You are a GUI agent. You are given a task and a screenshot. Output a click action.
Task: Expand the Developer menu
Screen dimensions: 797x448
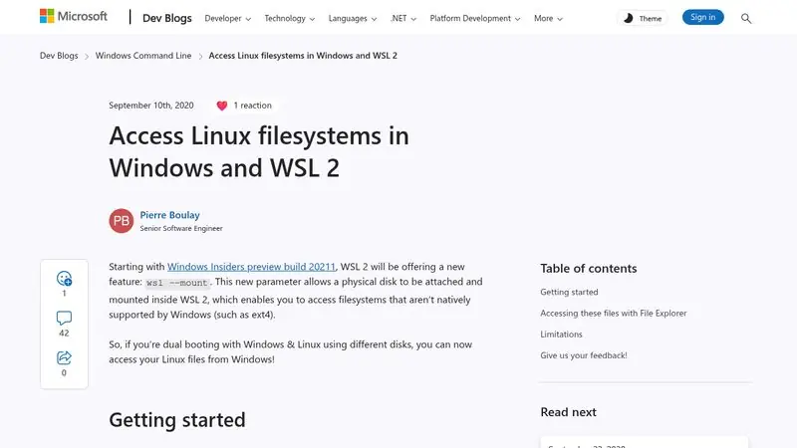pos(228,18)
